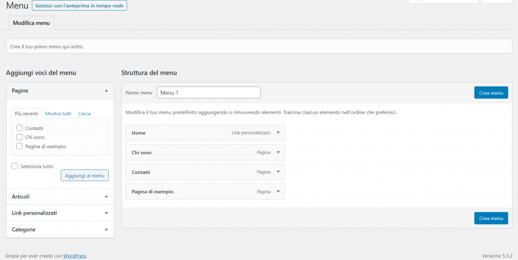The height and width of the screenshot is (260, 518).
Task: Expand the Categorie section
Action: pyautogui.click(x=106, y=230)
